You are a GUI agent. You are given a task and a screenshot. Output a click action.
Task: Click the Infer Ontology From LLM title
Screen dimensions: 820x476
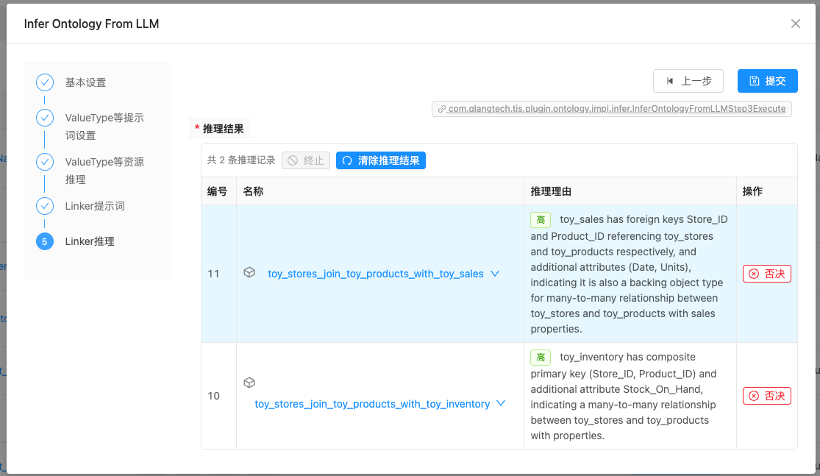point(91,24)
